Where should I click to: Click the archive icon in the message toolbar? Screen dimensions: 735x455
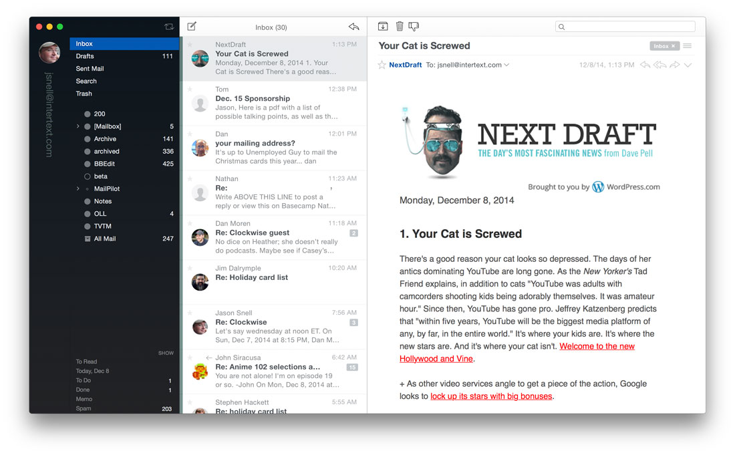(383, 27)
